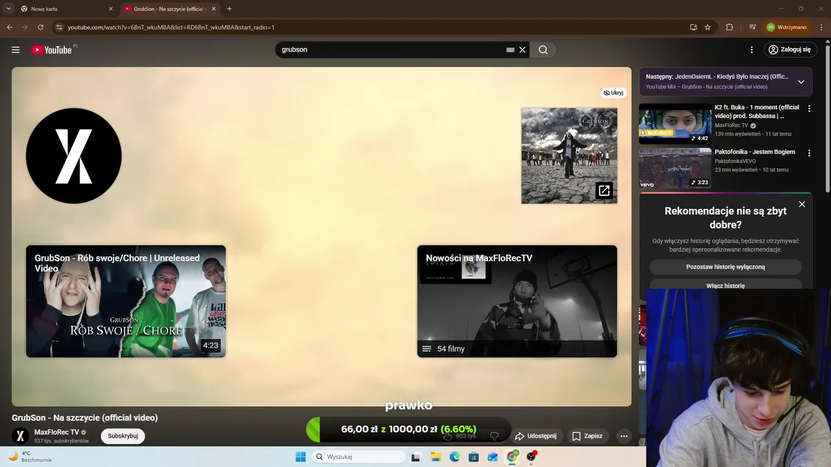Click the GrubSon album cover thumbnail
Viewport: 831px width, 467px height.
click(569, 156)
